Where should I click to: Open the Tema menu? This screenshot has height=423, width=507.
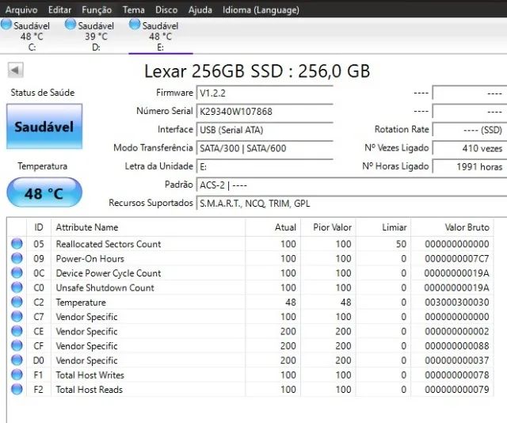coord(134,10)
